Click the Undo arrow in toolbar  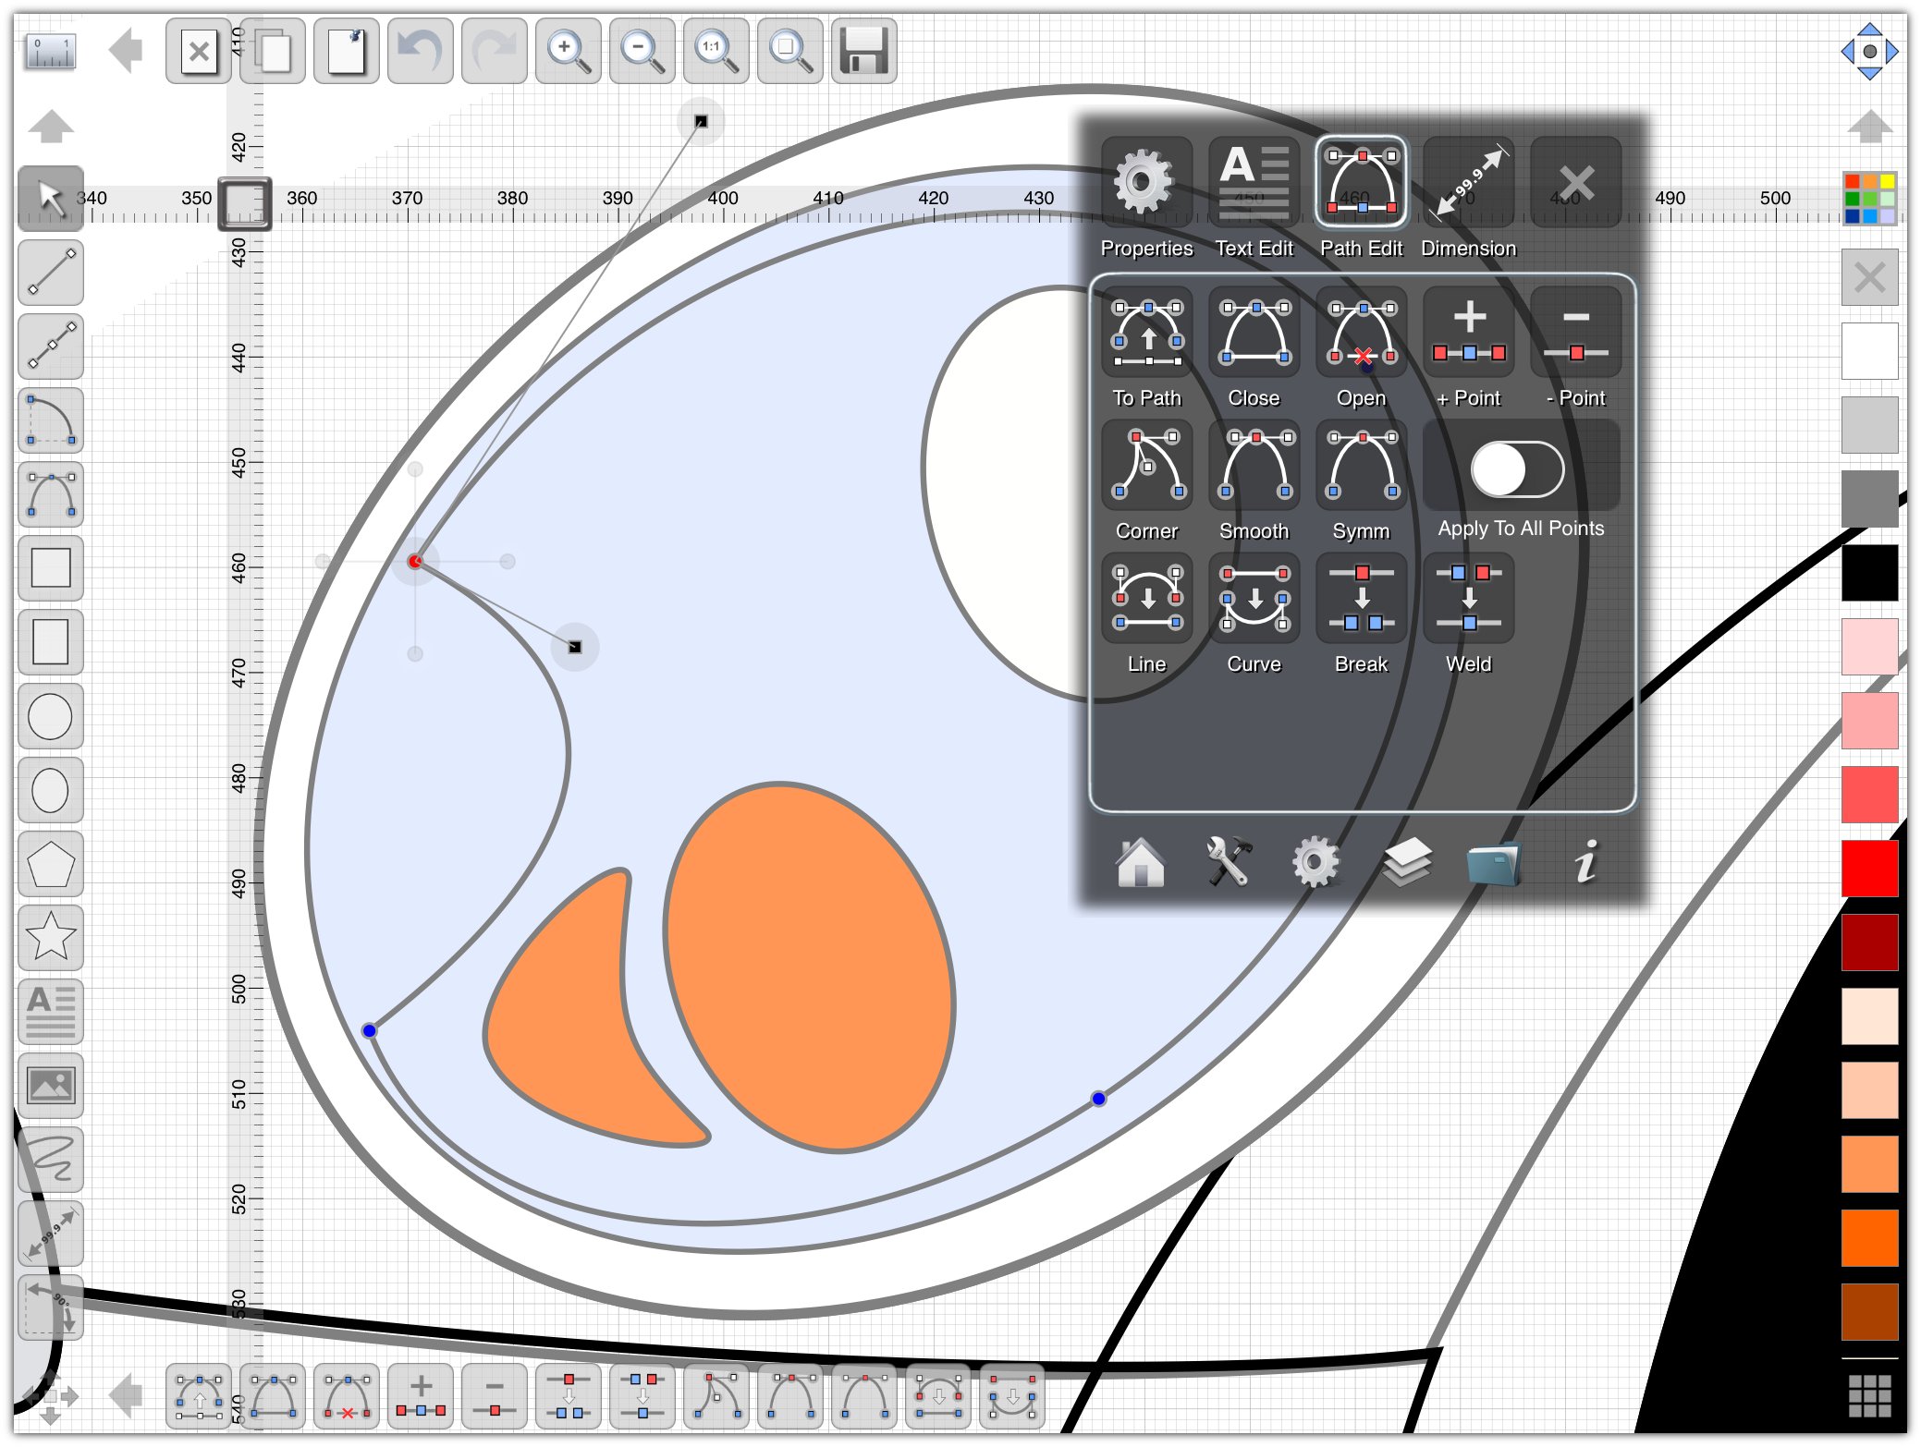point(420,51)
